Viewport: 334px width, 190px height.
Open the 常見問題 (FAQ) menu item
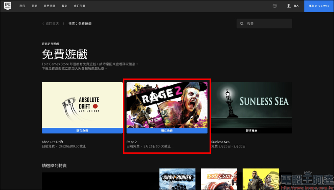(x=50, y=6)
